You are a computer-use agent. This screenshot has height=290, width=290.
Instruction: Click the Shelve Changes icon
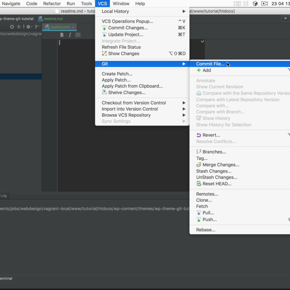coord(104,92)
